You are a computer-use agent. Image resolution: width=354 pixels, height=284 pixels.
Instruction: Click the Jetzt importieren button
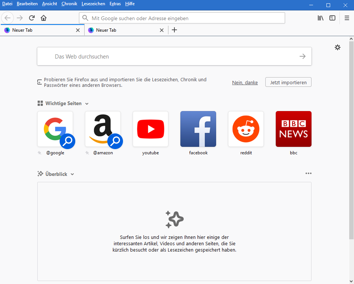[x=288, y=82]
